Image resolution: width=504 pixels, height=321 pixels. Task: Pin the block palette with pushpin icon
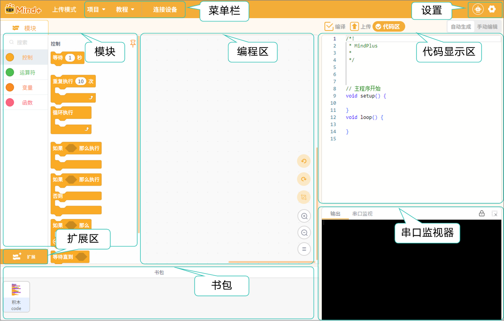(x=133, y=44)
